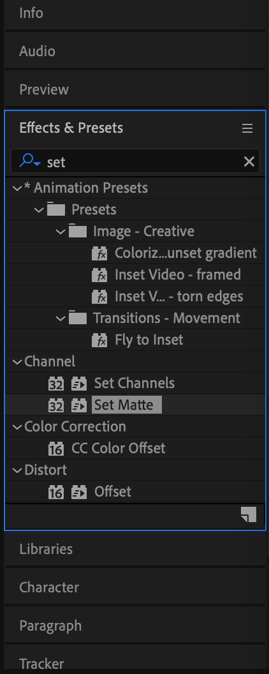Collapse the Transitions - Movement folder
The width and height of the screenshot is (269, 674).
[x=61, y=318]
